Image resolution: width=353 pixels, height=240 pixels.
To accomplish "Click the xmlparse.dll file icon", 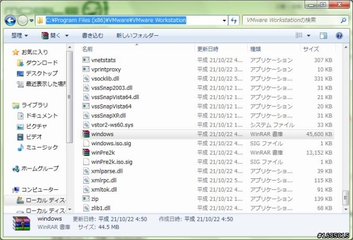I will pyautogui.click(x=86, y=171).
